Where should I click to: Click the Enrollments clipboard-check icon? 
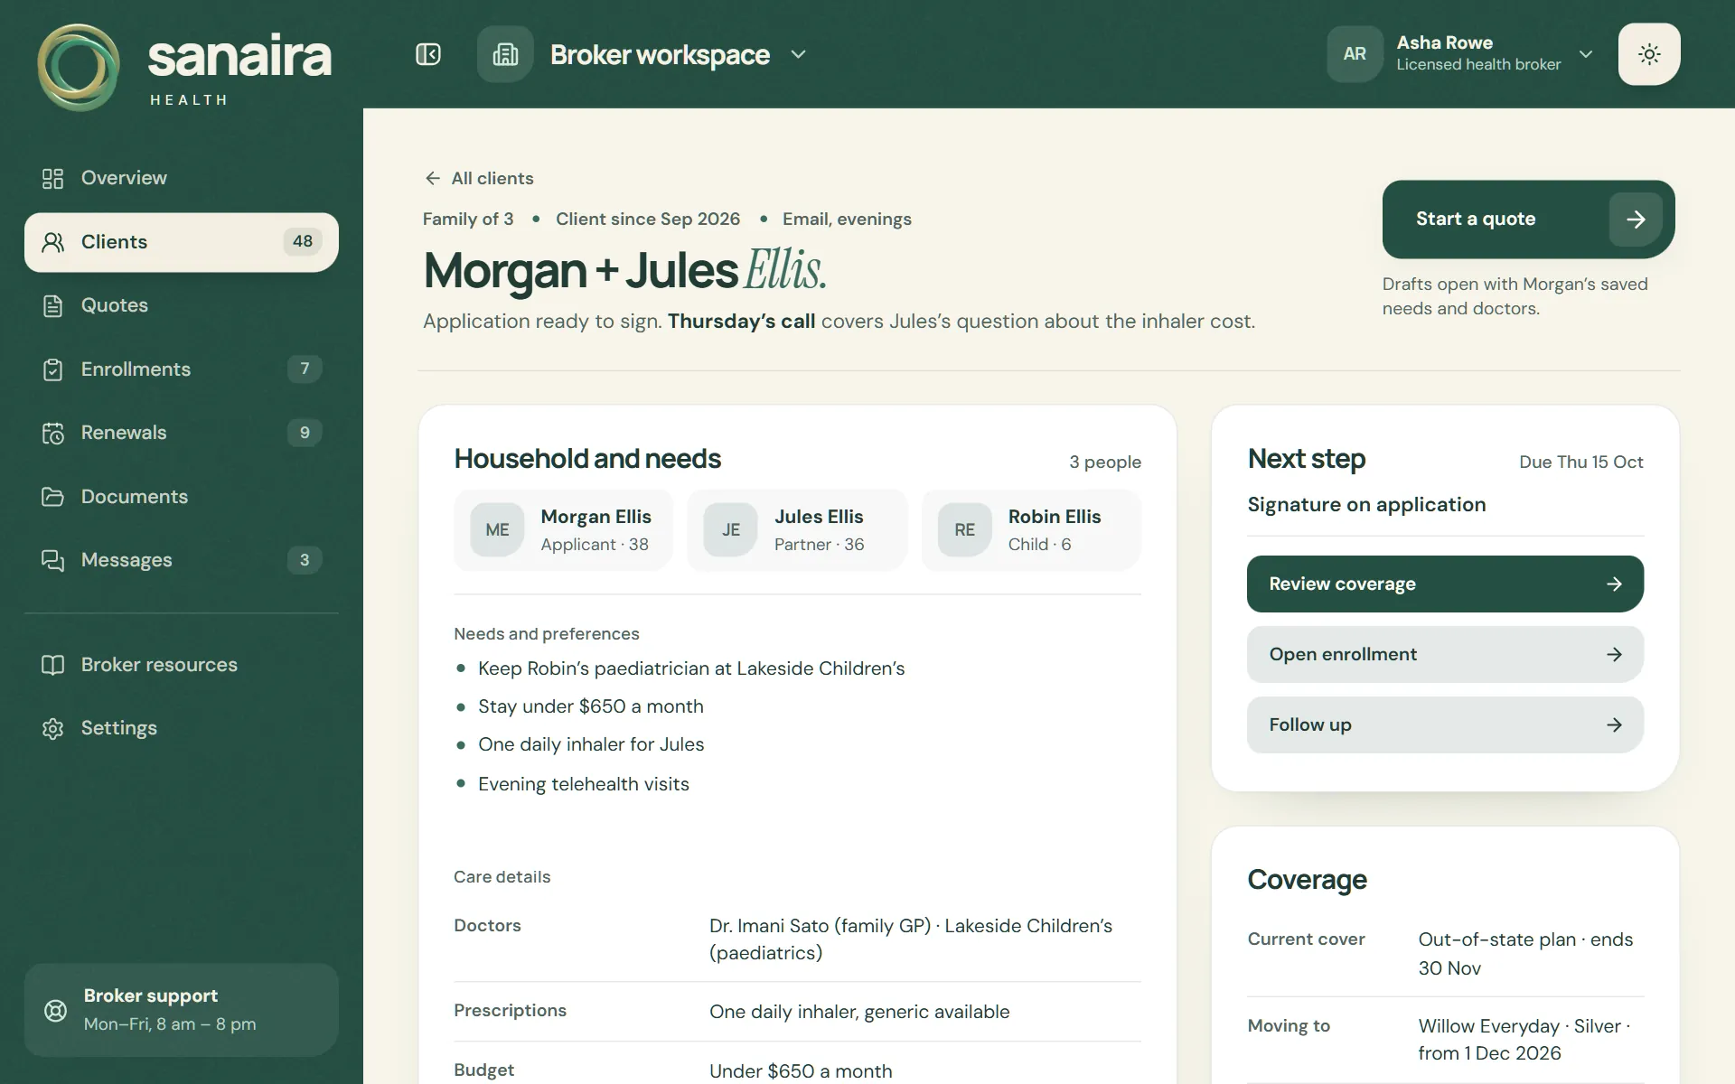click(x=53, y=369)
